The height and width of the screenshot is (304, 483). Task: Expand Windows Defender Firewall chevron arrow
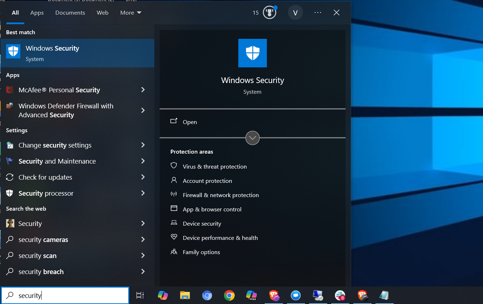[143, 110]
